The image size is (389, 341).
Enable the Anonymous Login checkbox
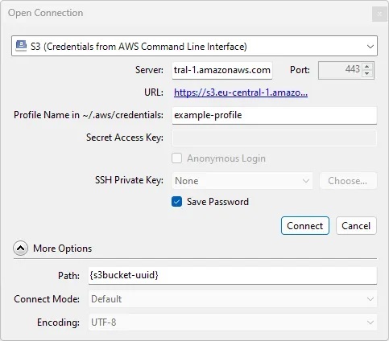tap(176, 158)
